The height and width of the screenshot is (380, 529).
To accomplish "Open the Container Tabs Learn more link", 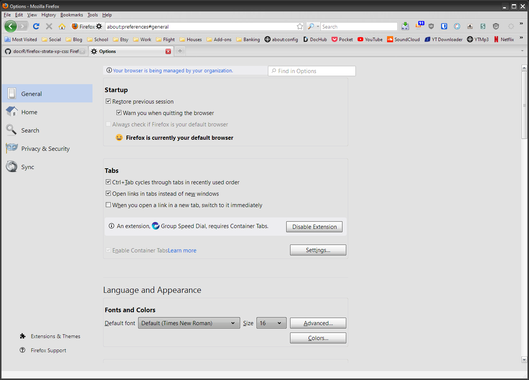I will (x=182, y=250).
